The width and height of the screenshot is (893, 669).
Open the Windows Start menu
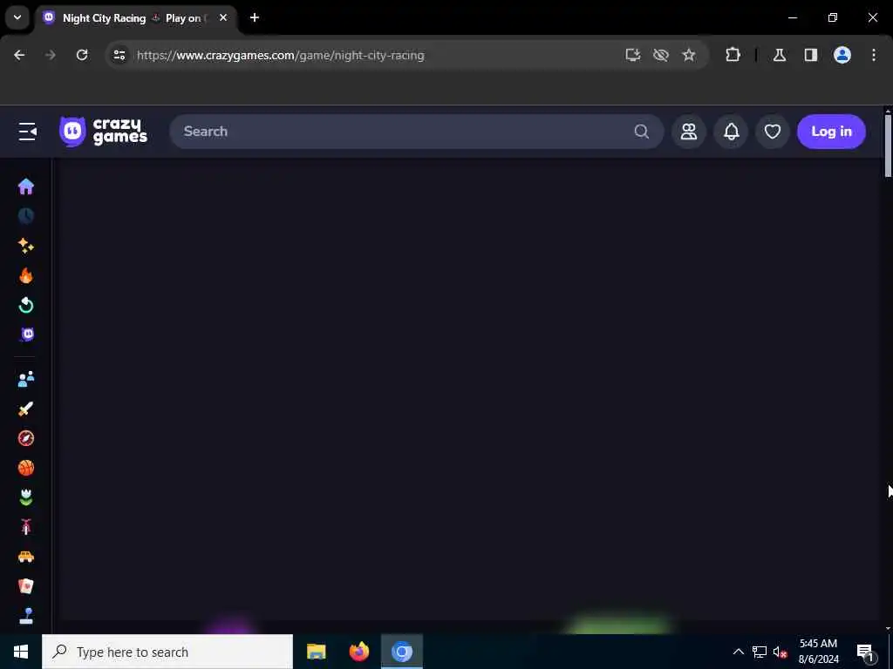[x=21, y=652]
